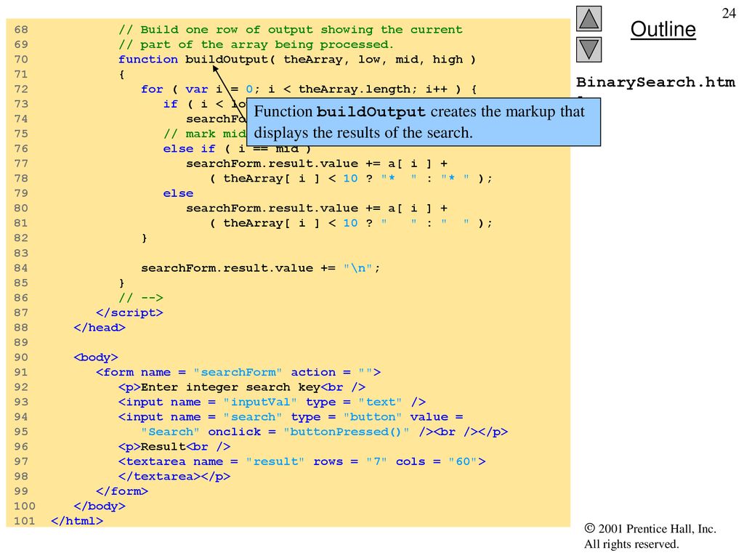This screenshot has width=744, height=558.
Task: Select the BinarySearch.htm file name text
Action: (x=656, y=82)
